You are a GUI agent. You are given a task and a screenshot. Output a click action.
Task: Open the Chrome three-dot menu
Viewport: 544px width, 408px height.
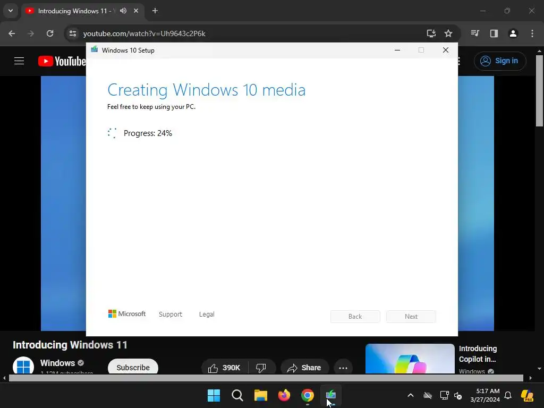[532, 33]
